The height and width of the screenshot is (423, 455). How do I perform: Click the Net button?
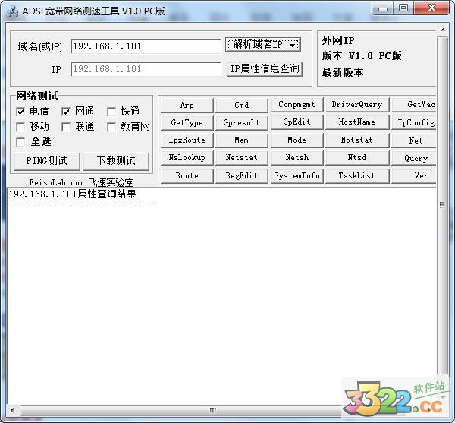coord(414,140)
